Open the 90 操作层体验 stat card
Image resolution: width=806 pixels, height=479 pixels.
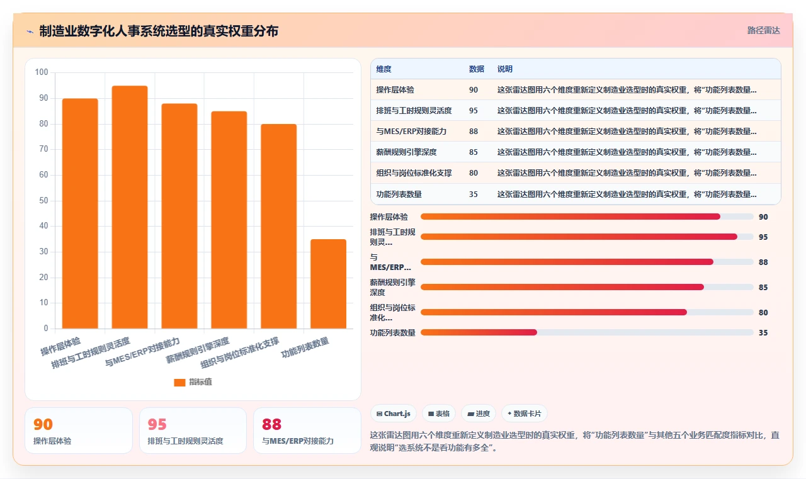tap(79, 431)
